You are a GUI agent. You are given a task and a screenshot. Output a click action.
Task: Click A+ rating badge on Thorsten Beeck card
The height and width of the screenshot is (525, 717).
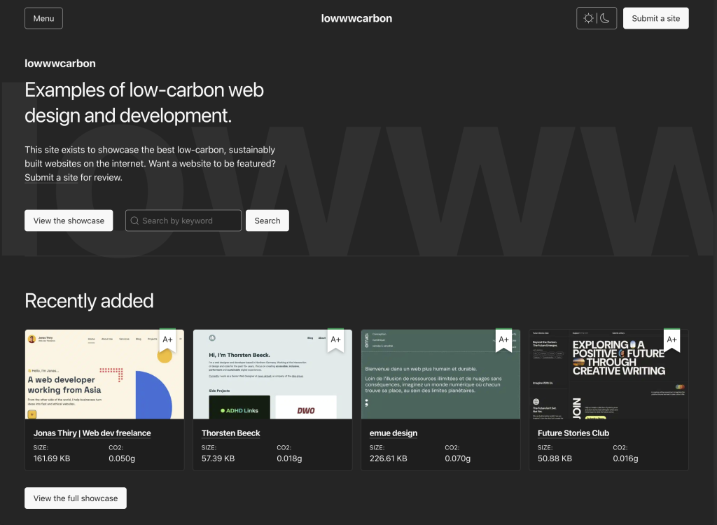(335, 339)
